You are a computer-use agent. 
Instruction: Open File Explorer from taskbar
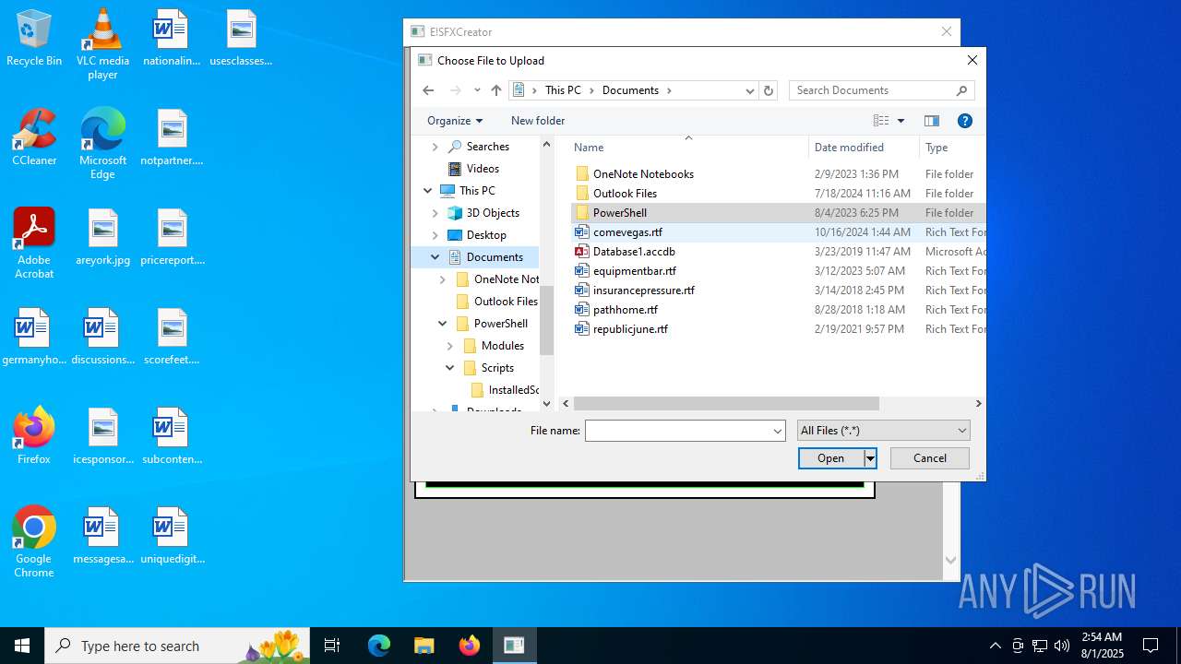[424, 646]
